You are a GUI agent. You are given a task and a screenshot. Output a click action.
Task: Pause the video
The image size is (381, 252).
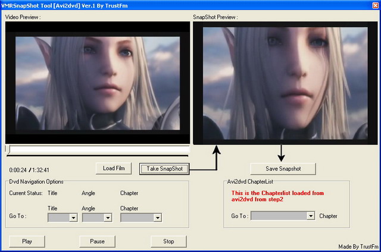[x=97, y=241]
